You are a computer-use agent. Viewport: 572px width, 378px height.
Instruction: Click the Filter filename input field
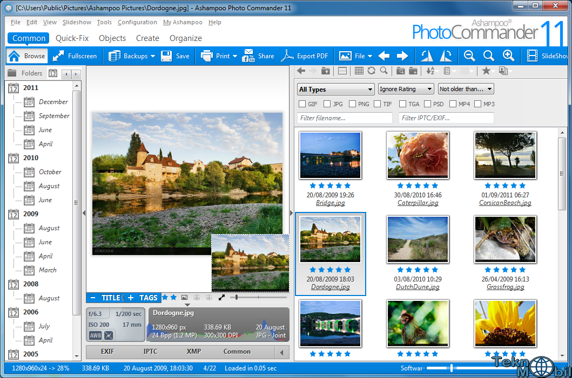tap(345, 118)
